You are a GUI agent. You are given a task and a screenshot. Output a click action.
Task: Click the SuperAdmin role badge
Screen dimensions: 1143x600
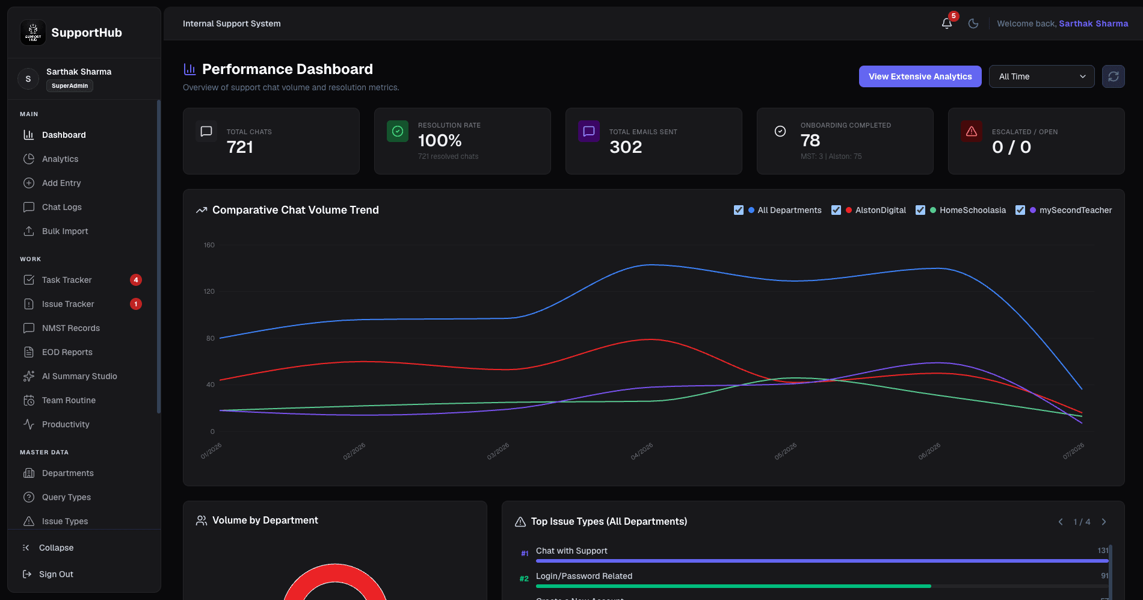pos(70,85)
